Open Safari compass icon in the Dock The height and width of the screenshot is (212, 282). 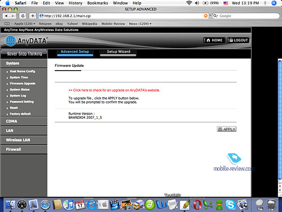45,205
